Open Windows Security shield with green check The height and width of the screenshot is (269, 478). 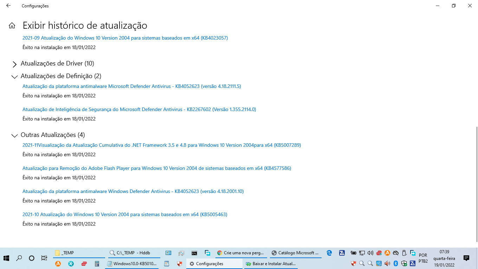coord(404,263)
